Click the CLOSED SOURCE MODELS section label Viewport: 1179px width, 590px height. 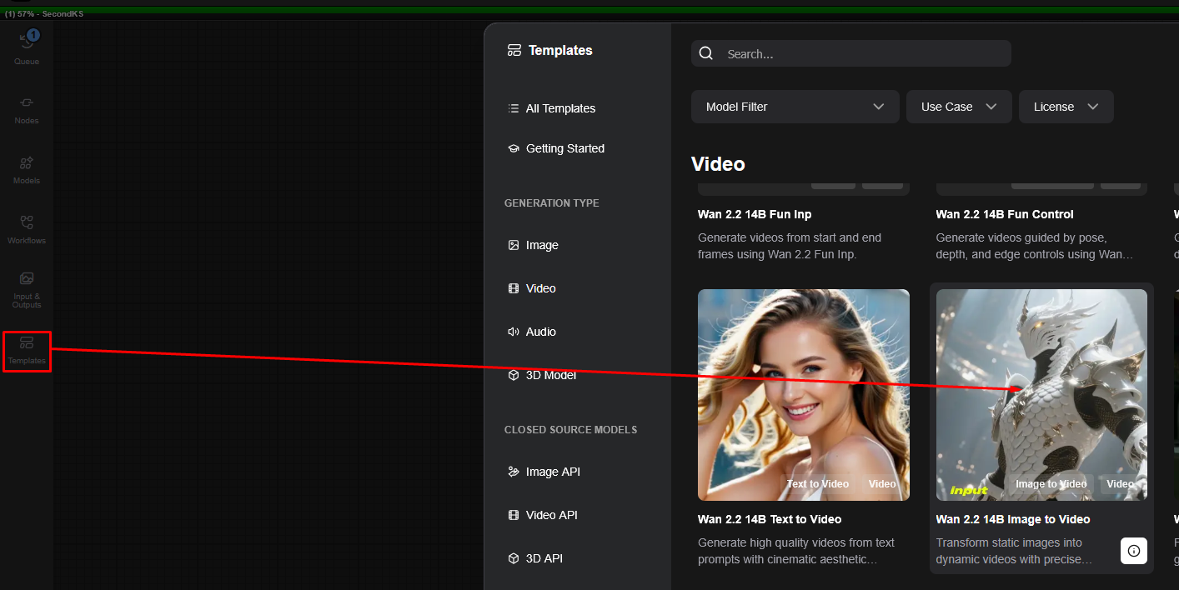(x=570, y=430)
